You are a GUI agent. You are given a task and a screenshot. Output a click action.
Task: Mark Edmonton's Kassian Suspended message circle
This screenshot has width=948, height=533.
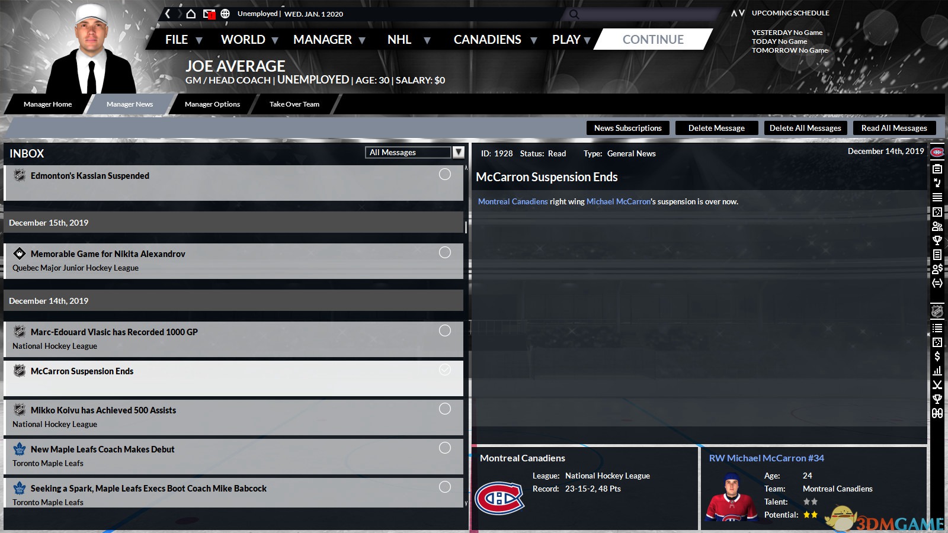click(445, 174)
